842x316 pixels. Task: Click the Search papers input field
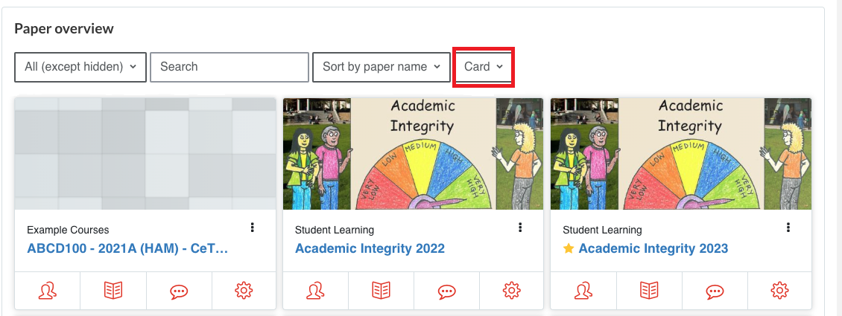pos(230,67)
